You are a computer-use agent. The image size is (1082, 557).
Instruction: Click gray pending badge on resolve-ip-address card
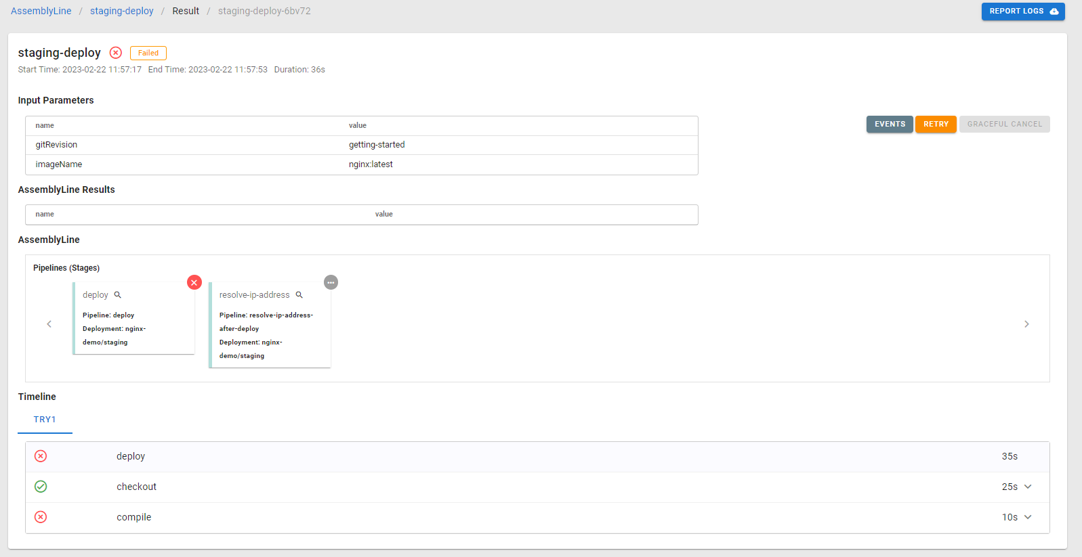click(331, 282)
